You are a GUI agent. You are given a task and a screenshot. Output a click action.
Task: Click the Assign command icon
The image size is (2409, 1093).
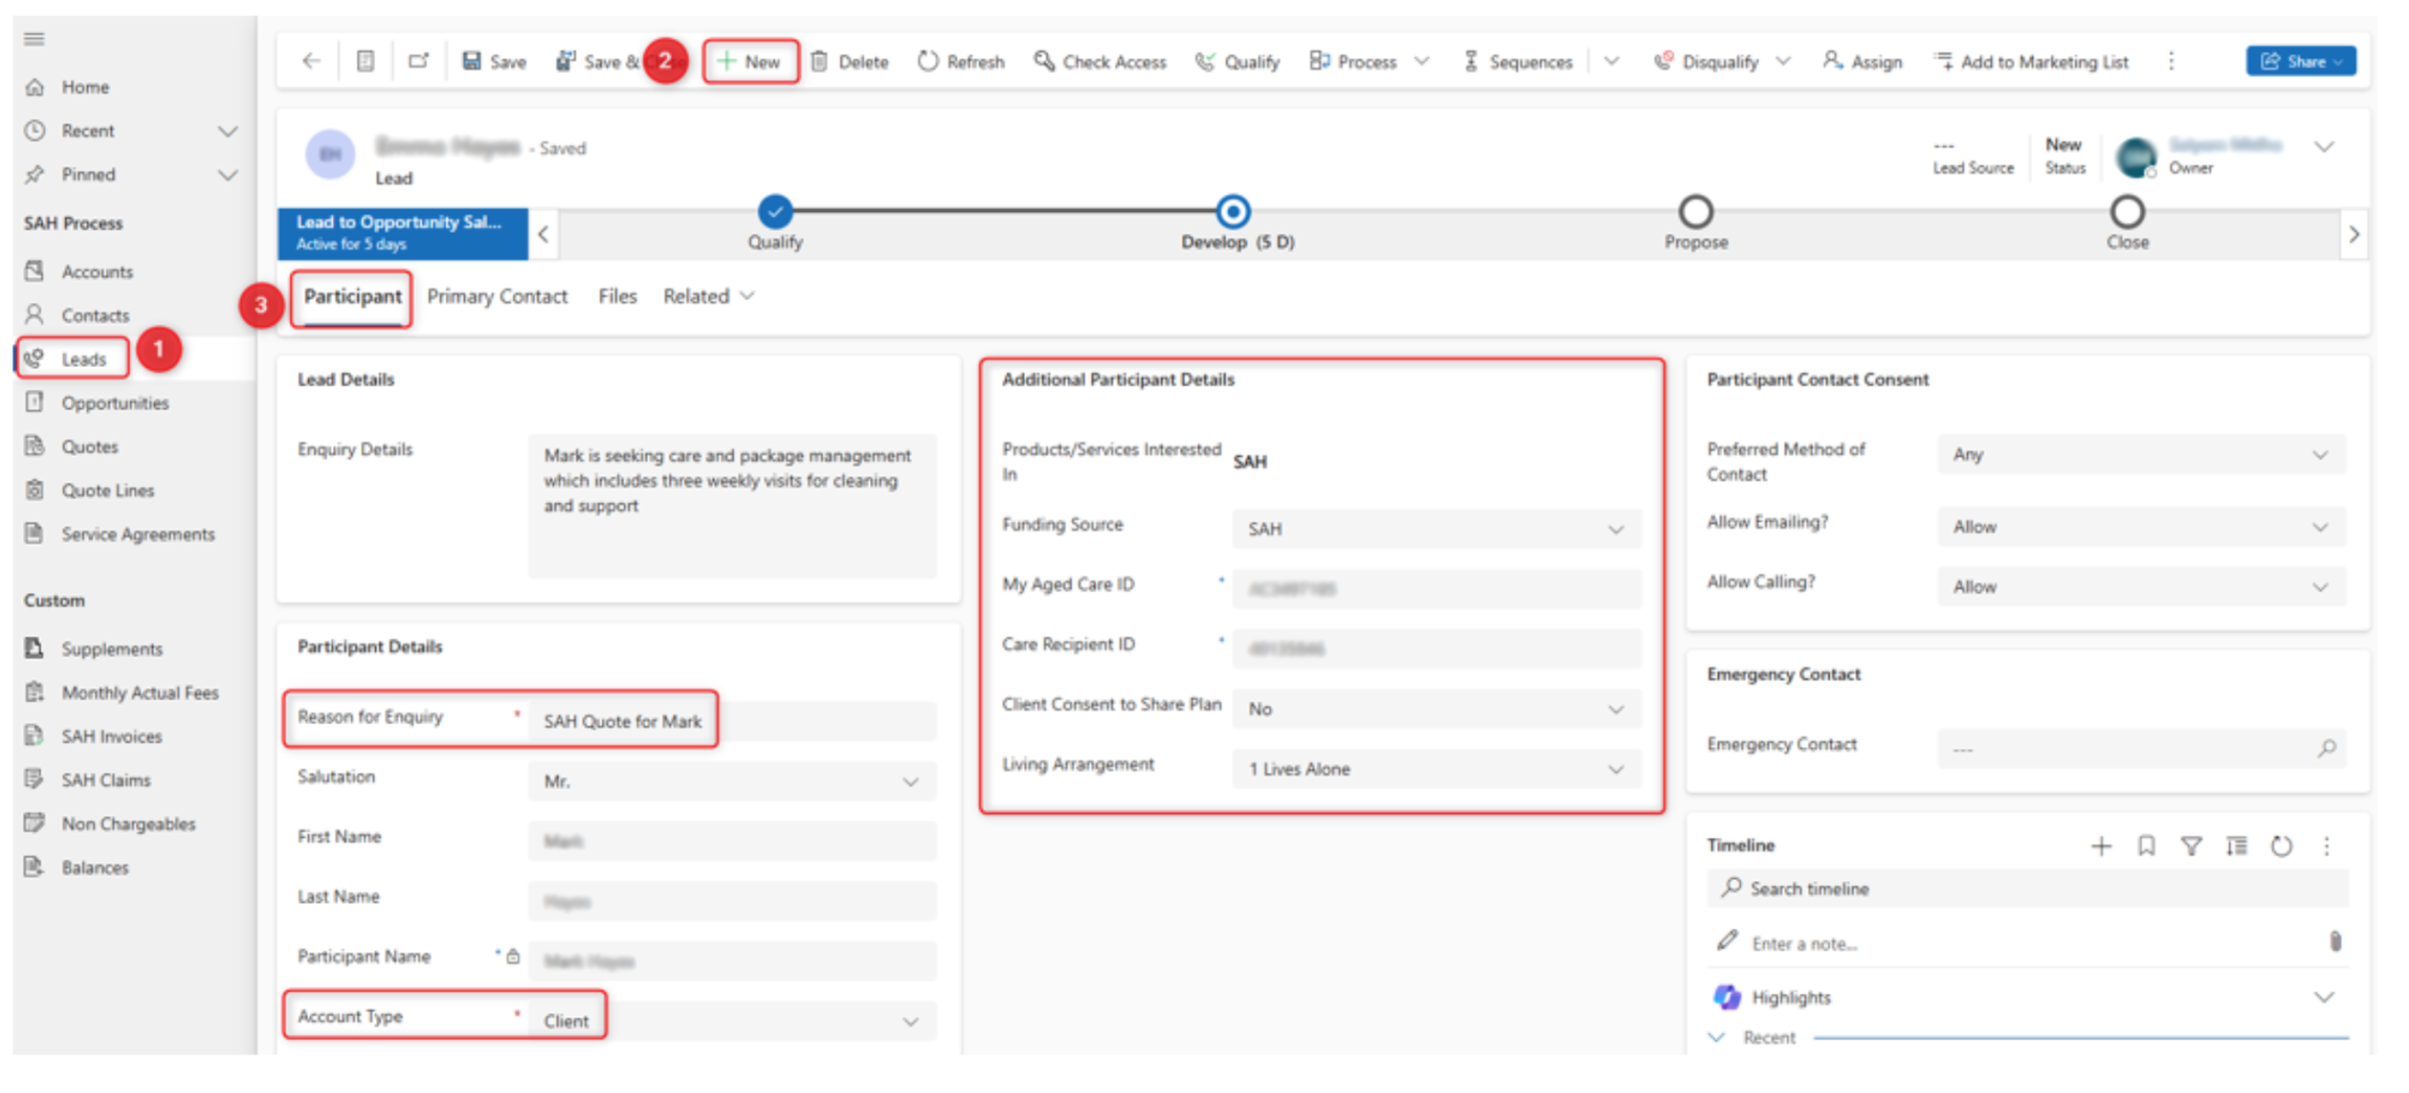coord(1832,62)
